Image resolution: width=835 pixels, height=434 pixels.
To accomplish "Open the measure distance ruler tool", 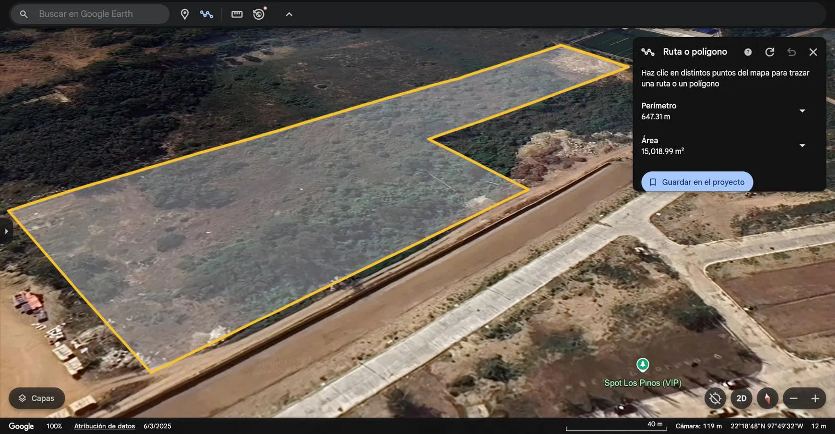I will coord(237,14).
